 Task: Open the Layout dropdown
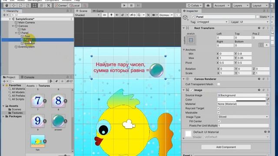(x=260, y=6)
